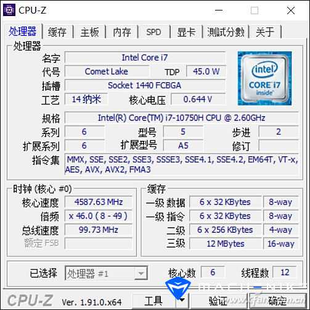The image size is (310, 310).
Task: Click the 核心速度 value field
Action: [x=99, y=202]
